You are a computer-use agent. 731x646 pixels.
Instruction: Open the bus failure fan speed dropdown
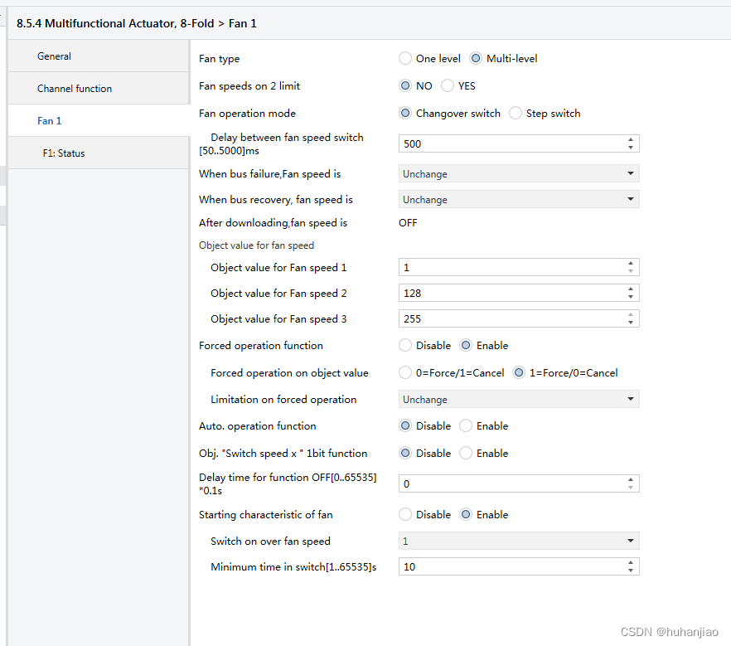(x=518, y=174)
